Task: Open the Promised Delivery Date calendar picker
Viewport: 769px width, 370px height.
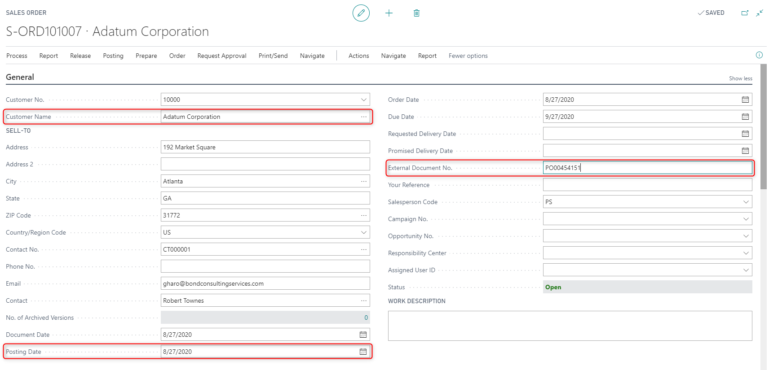Action: [x=745, y=151]
